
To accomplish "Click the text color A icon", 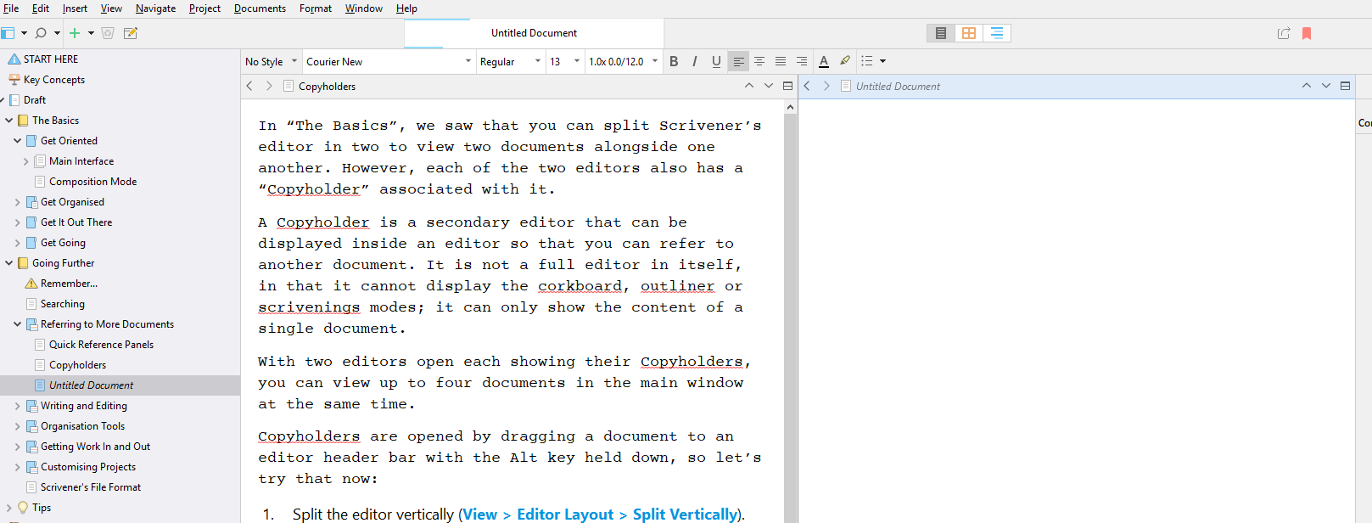I will click(823, 61).
